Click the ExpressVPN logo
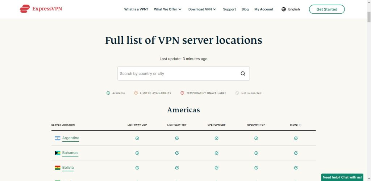The height and width of the screenshot is (181, 371). click(x=41, y=9)
